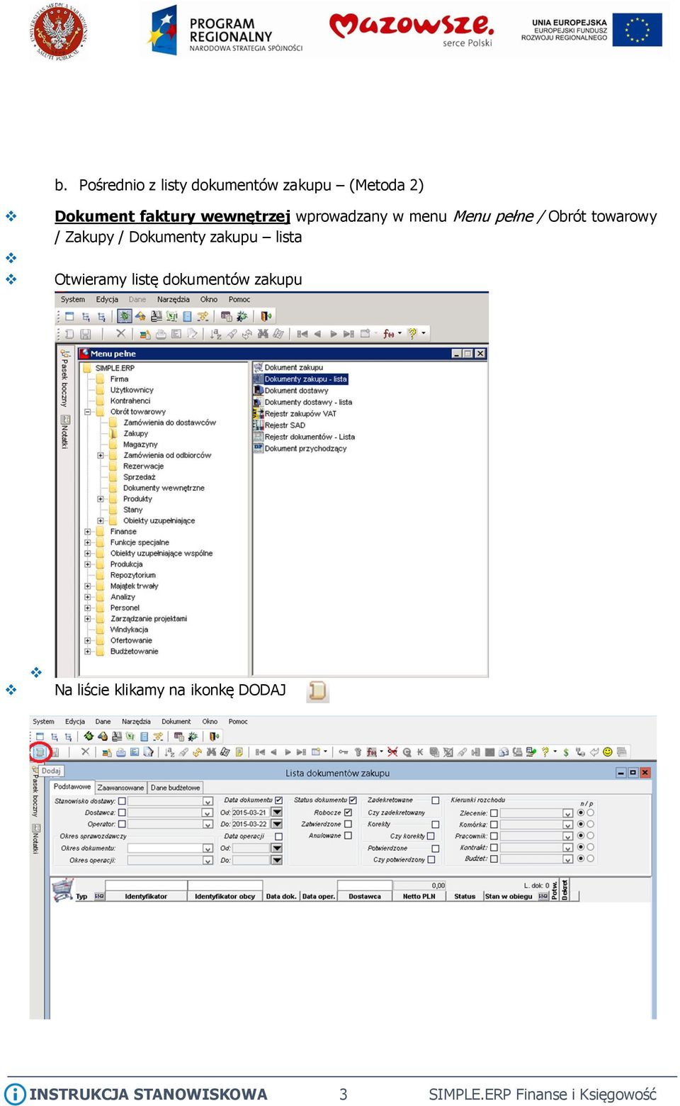Open Dokument przychodzący entry
This screenshot has width=680, height=1106.
[305, 448]
